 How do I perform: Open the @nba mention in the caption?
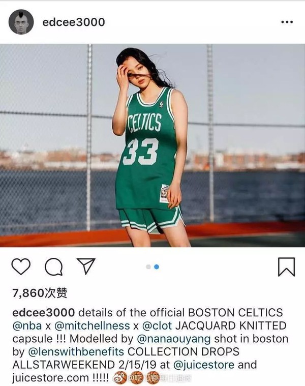[x=27, y=325]
